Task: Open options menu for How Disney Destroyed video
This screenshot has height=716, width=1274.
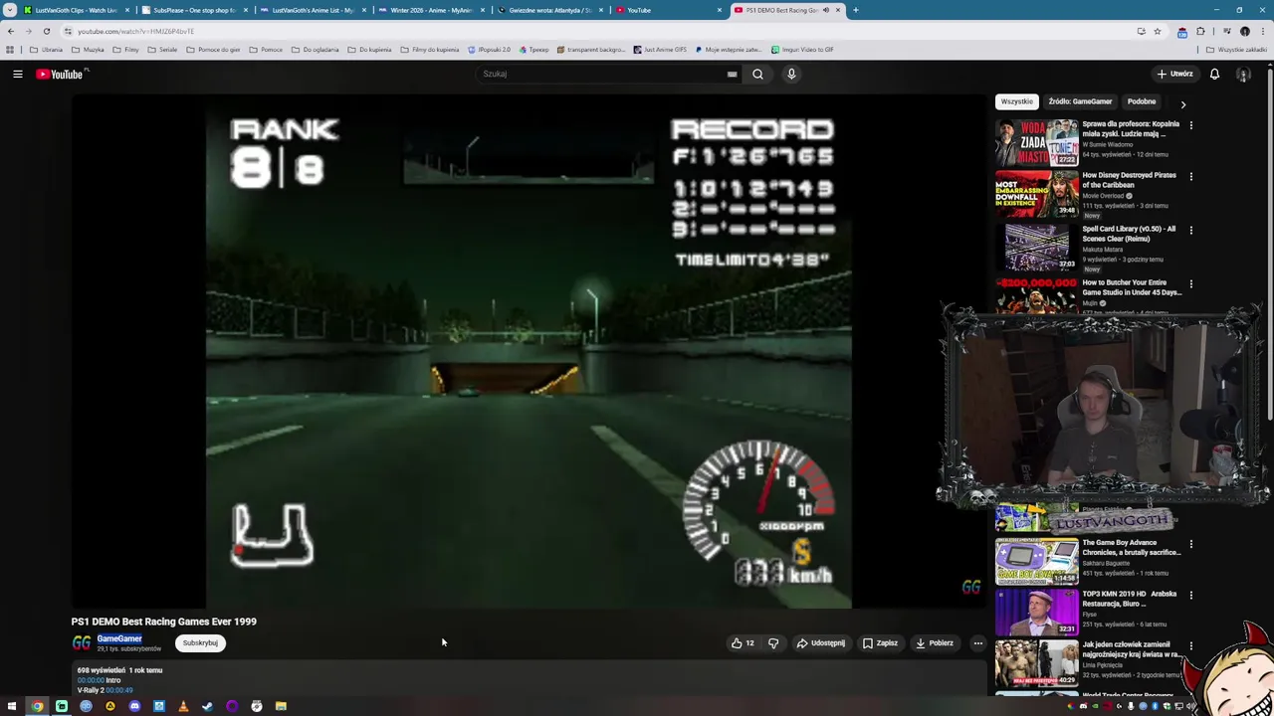Action: (1190, 176)
